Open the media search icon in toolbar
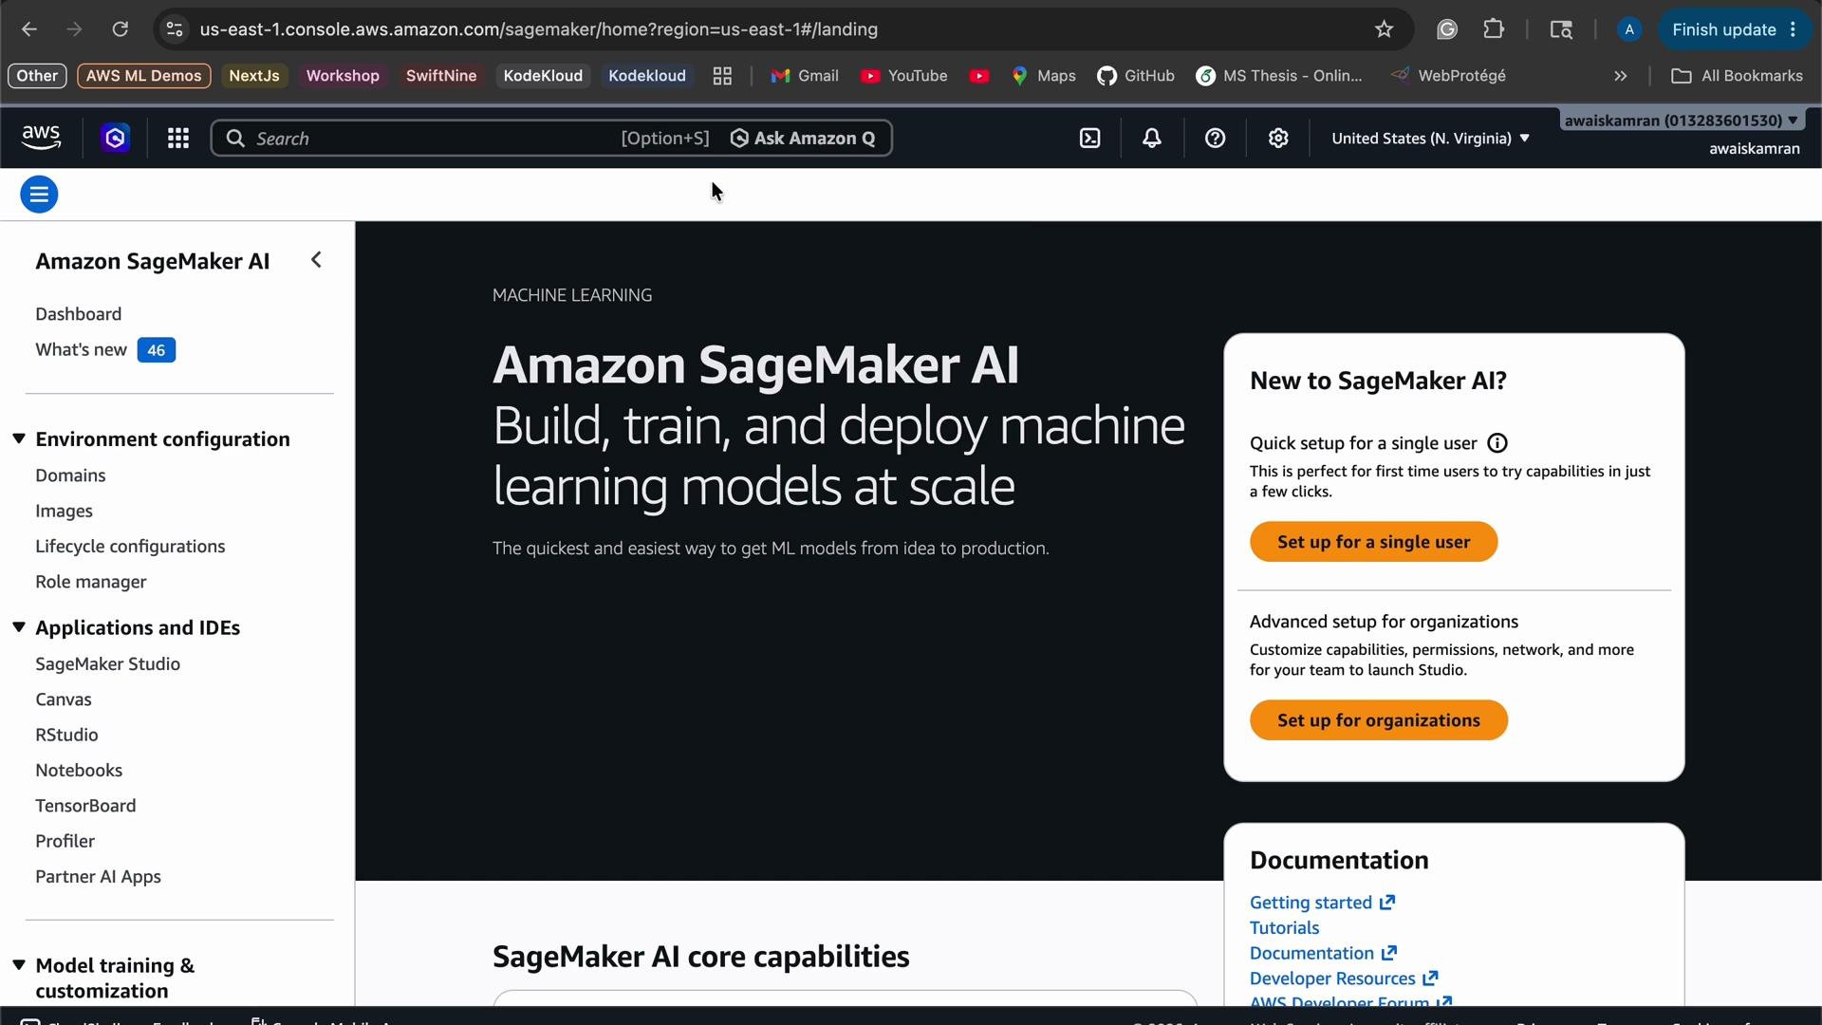 coord(1561,29)
